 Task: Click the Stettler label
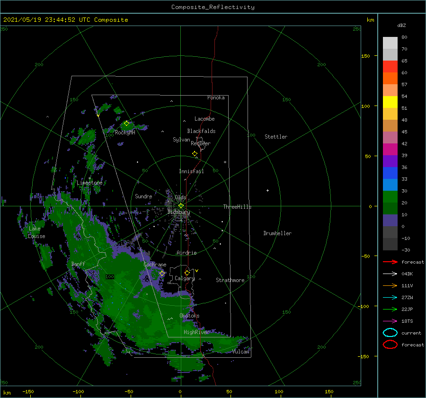[x=276, y=137]
